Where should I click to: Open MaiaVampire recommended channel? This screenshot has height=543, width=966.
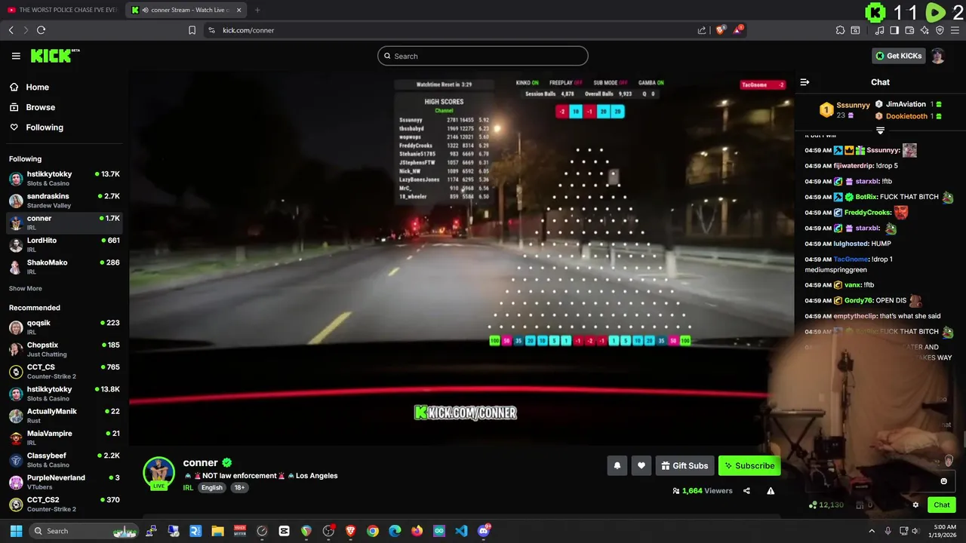point(64,437)
